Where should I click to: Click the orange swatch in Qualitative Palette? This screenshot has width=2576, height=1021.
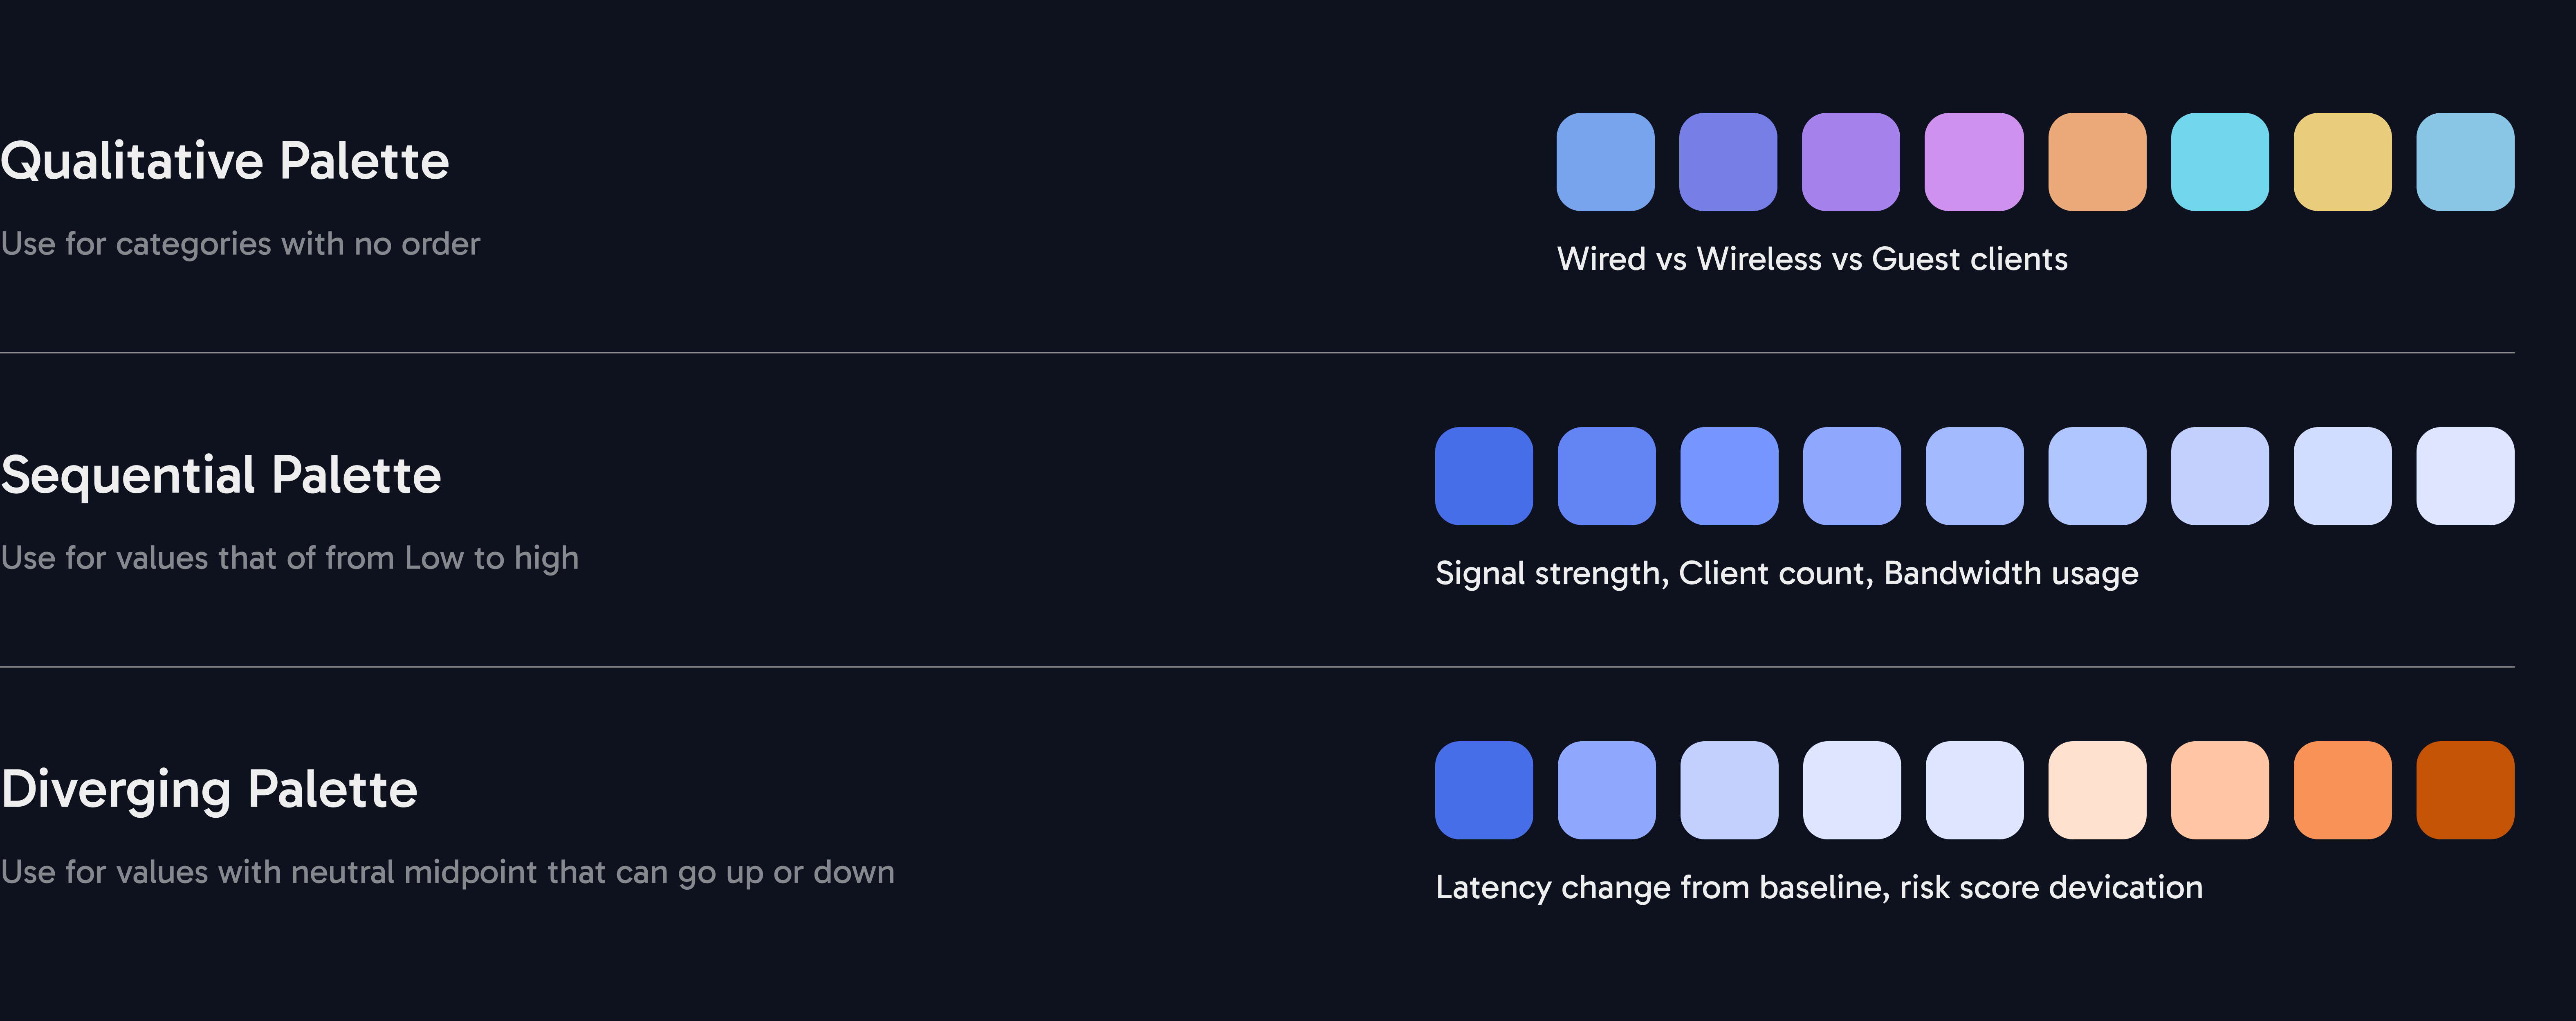2097,162
